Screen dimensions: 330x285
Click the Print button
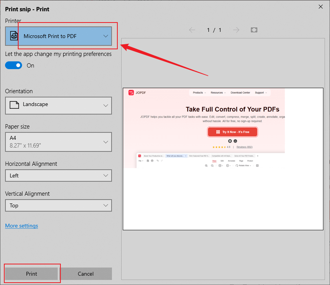(31, 274)
